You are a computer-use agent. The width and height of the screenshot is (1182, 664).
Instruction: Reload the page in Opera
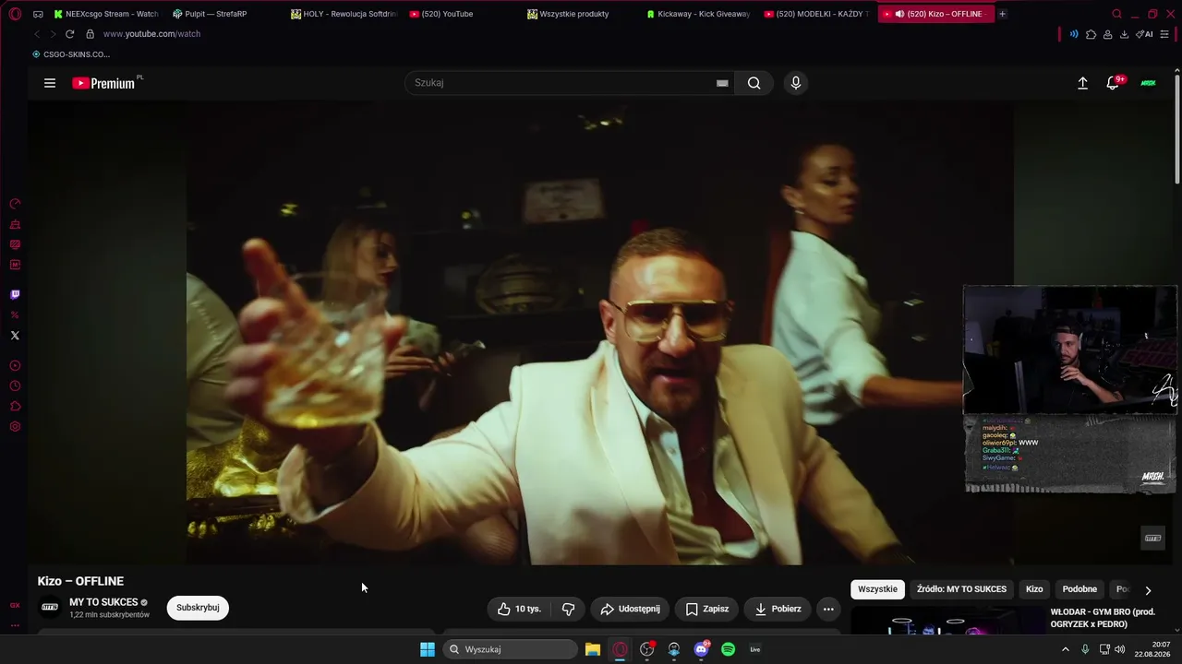[69, 34]
